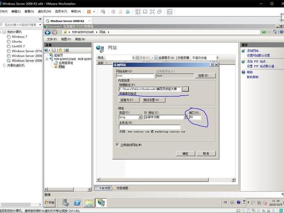The image size is (284, 213).
Task: Click the 主机名 input field
Action: pyautogui.click(x=149, y=127)
